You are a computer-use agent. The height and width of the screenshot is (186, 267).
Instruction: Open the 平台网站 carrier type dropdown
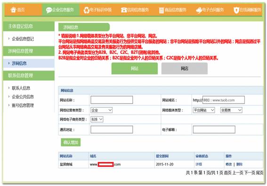tap(203, 110)
